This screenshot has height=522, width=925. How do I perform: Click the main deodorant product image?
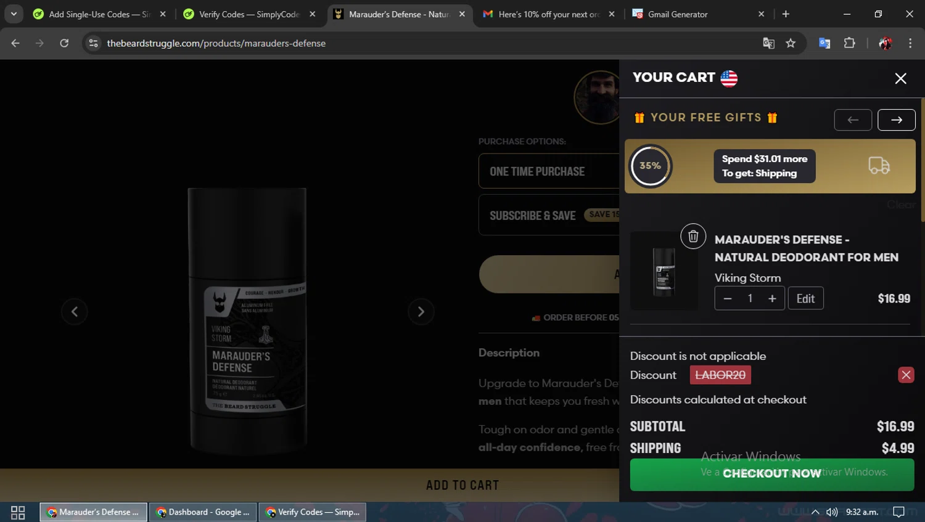coord(247,320)
